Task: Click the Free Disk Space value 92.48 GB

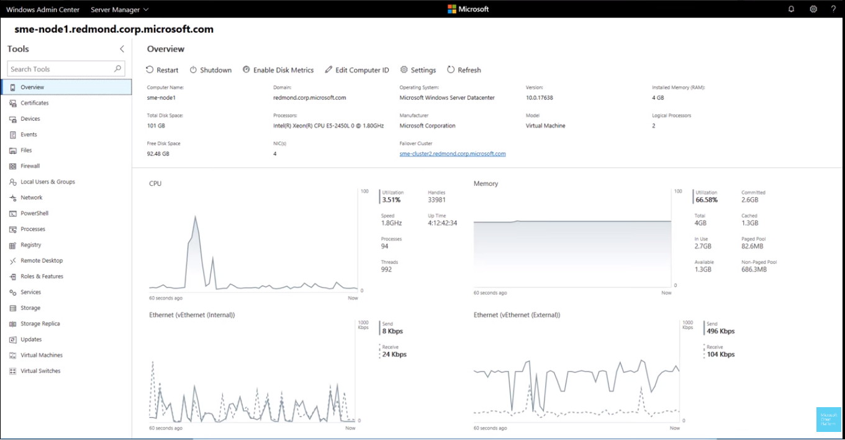Action: tap(158, 154)
